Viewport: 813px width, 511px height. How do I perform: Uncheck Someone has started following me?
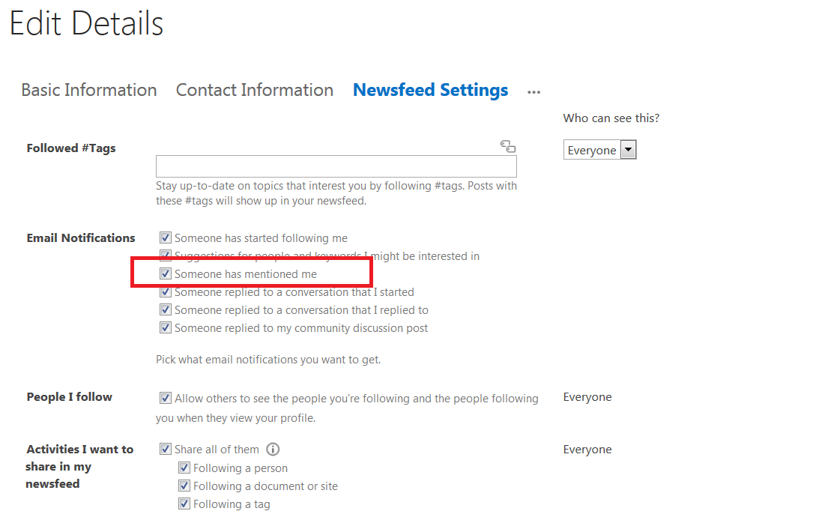coord(165,238)
